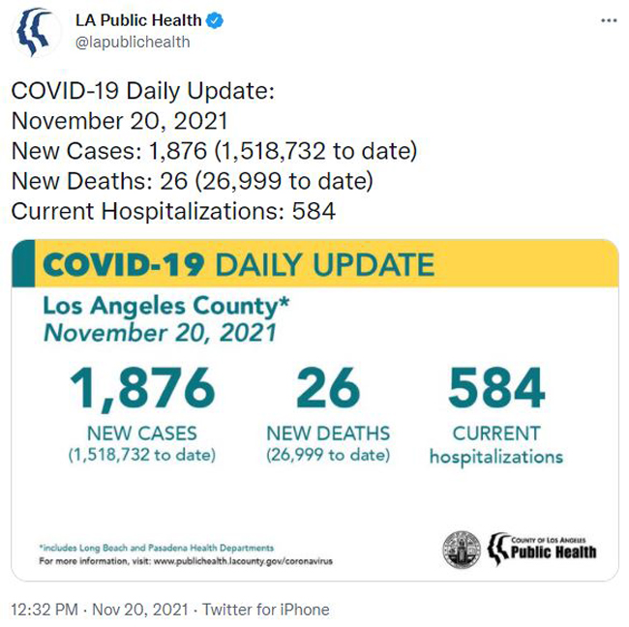Click the tweet text 'New Cases: 1,876'
This screenshot has width=629, height=627.
point(109,151)
